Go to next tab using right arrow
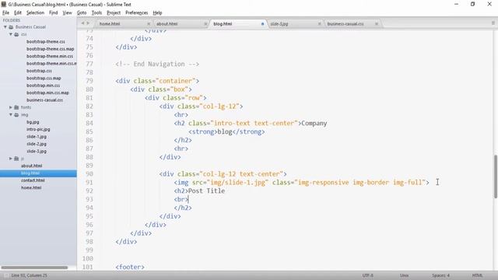This screenshot has height=280, width=498. (88, 23)
